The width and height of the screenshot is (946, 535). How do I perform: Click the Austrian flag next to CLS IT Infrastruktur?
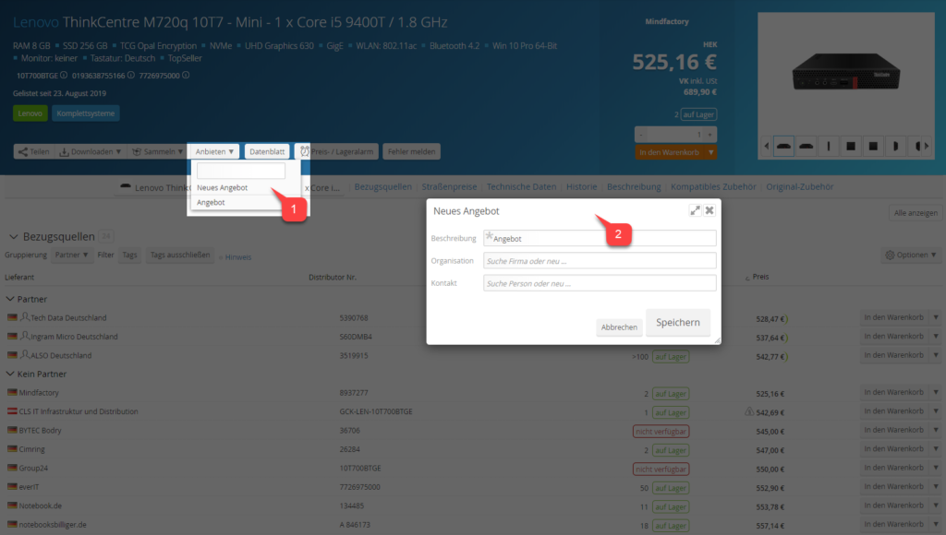pyautogui.click(x=12, y=410)
